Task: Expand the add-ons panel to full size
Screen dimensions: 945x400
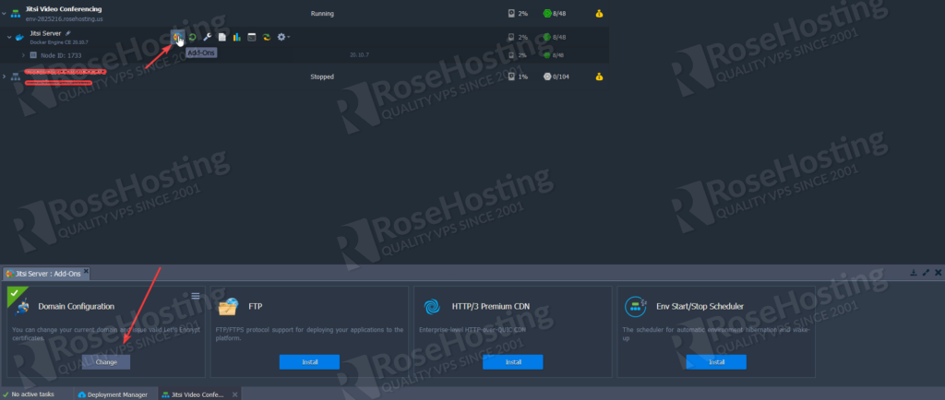Action: click(x=926, y=273)
